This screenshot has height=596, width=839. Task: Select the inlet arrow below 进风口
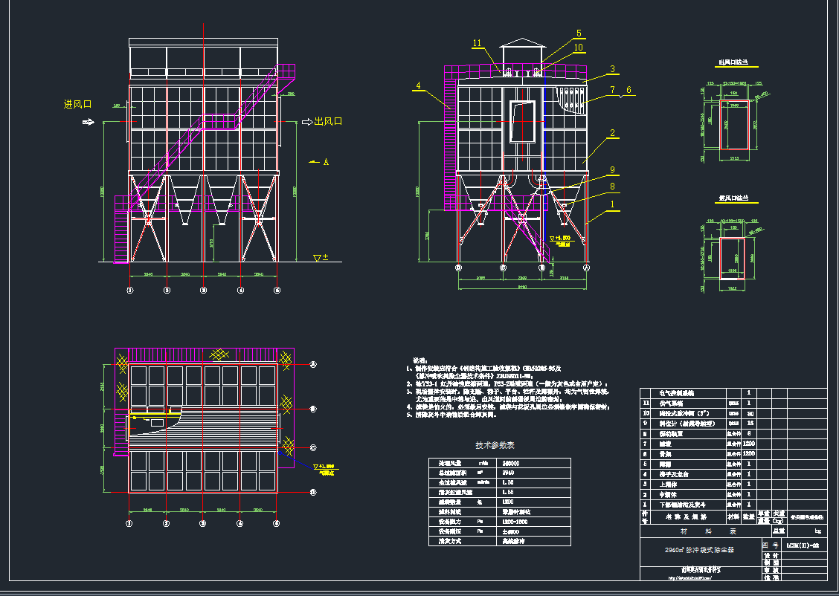click(88, 123)
